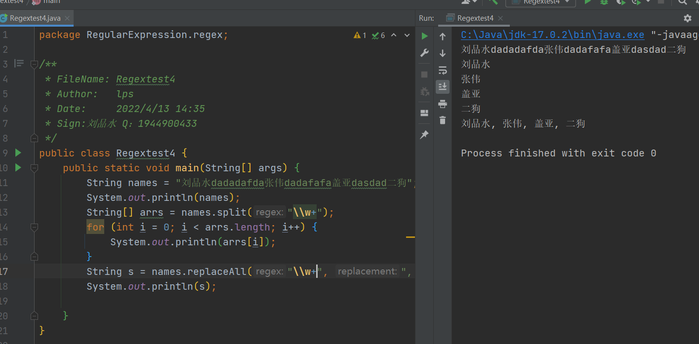Click the warning count indicator

(x=360, y=36)
